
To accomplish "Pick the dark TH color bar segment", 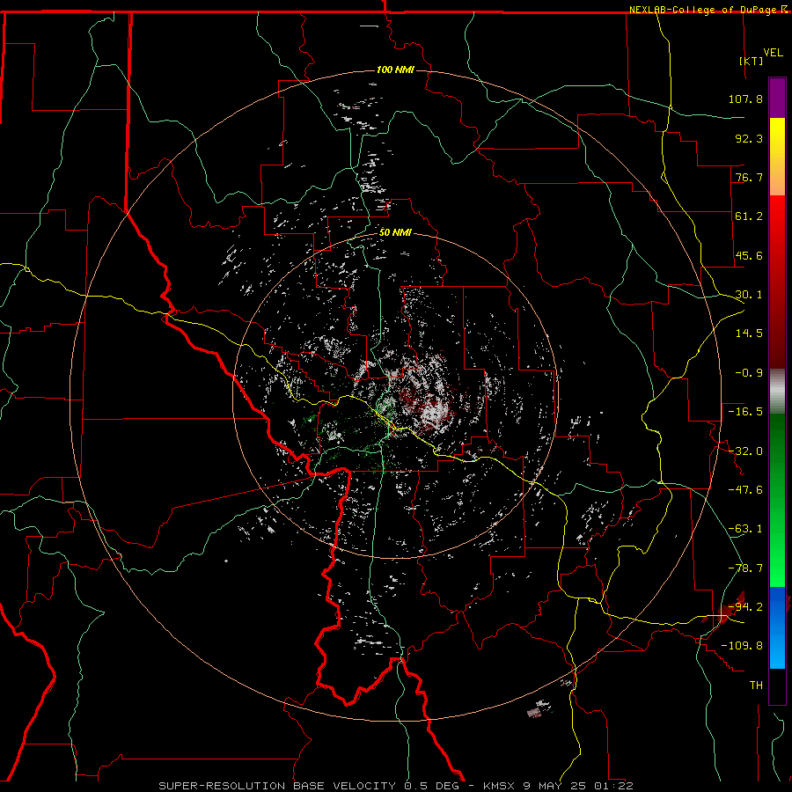I will (777, 686).
